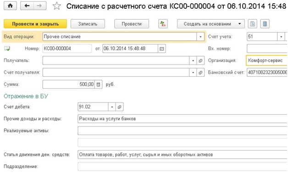Expand the Вид операции dropdown

pyautogui.click(x=200, y=37)
